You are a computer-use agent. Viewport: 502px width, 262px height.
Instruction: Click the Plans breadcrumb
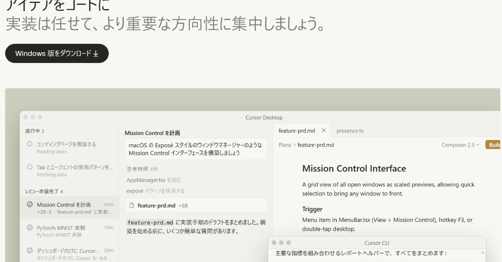pyautogui.click(x=285, y=145)
